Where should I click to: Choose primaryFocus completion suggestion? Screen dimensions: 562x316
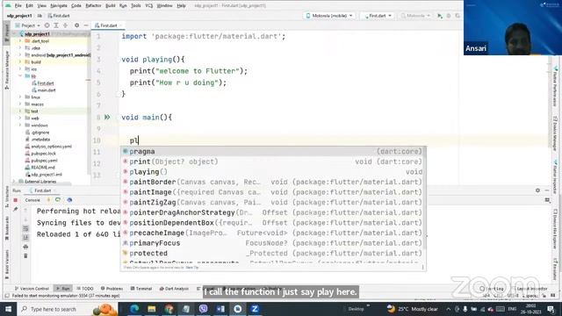pyautogui.click(x=273, y=243)
